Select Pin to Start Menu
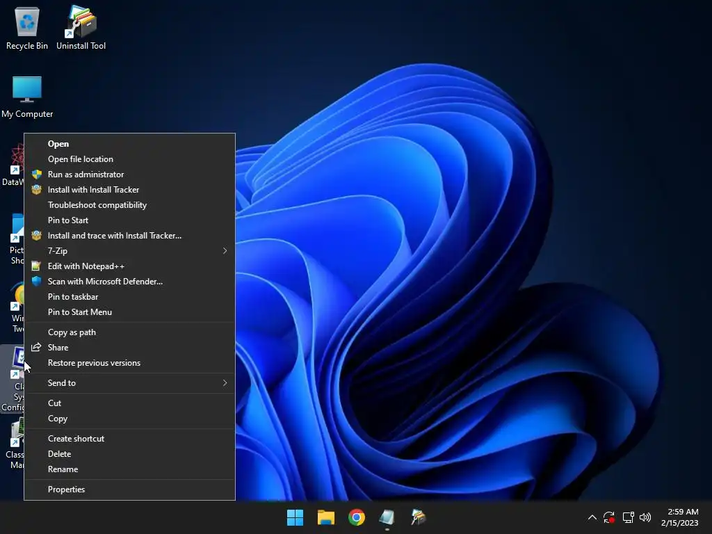The height and width of the screenshot is (534, 712). 129,312
